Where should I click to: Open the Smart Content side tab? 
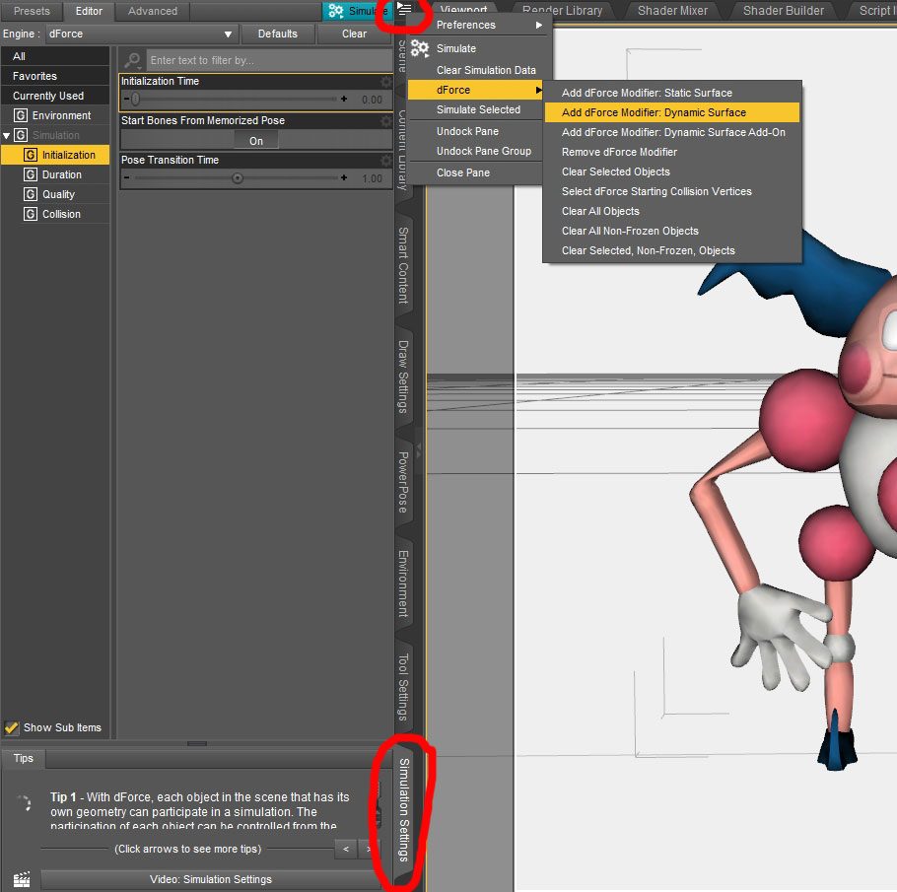click(403, 265)
